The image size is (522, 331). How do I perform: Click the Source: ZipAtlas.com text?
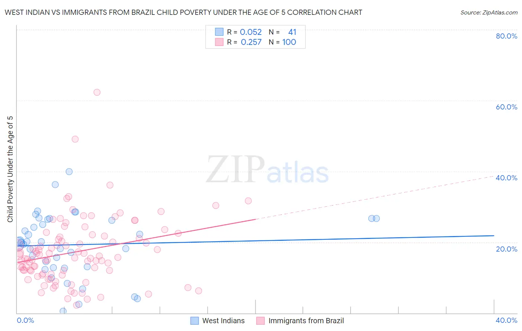489,12
